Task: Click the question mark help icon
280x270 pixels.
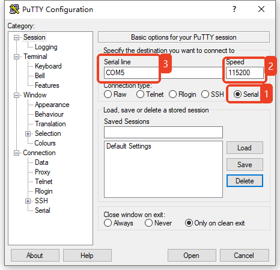Action: click(x=234, y=9)
